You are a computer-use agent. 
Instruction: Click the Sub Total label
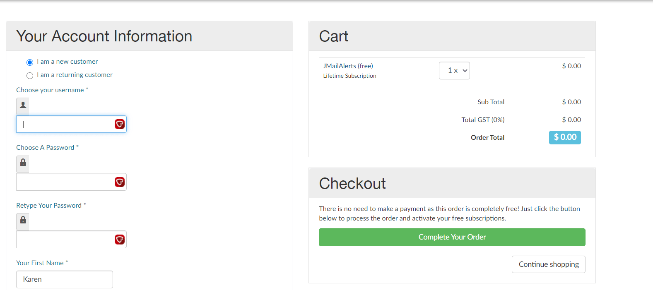(491, 102)
